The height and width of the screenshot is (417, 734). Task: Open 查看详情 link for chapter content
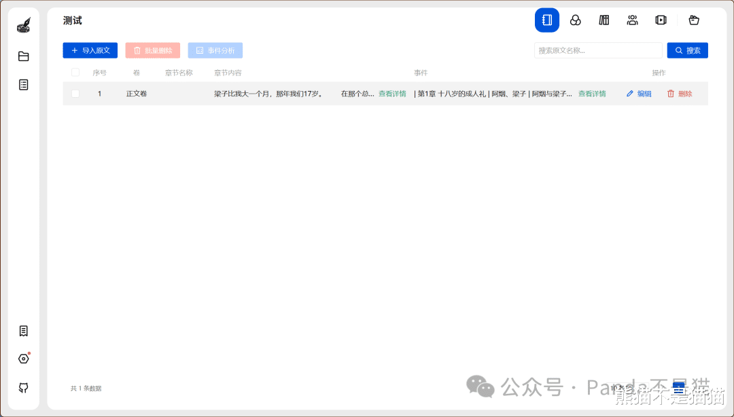[392, 94]
